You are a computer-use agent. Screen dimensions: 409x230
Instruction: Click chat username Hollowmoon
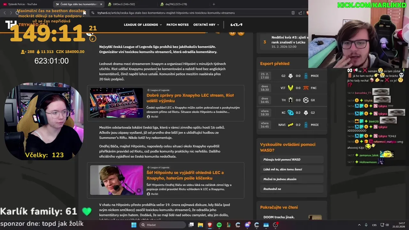tap(368, 162)
